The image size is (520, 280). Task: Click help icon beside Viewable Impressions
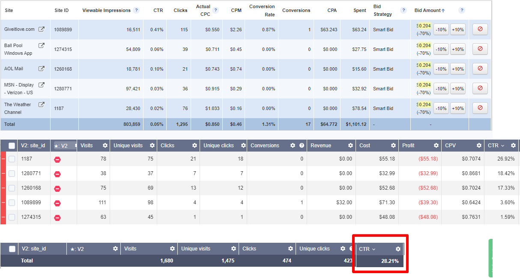(x=136, y=10)
